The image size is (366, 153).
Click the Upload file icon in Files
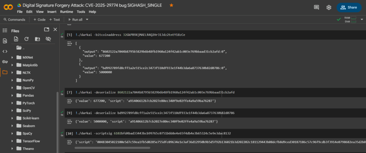pyautogui.click(x=16, y=39)
